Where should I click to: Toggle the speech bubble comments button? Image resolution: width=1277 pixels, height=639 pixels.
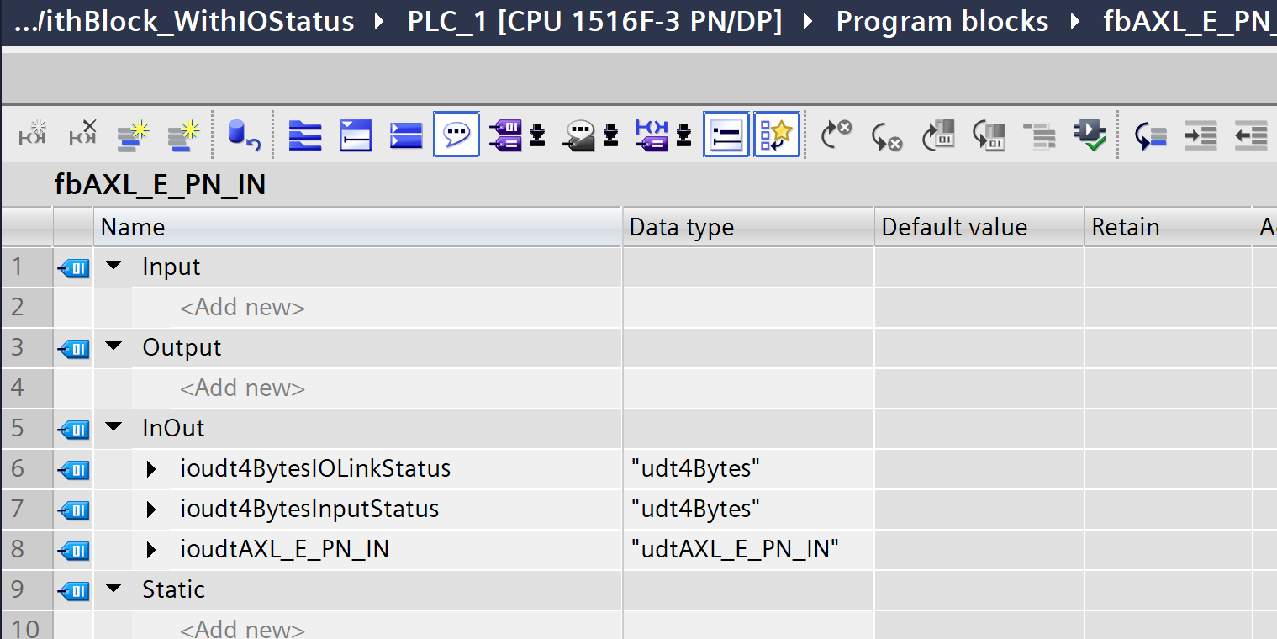456,135
